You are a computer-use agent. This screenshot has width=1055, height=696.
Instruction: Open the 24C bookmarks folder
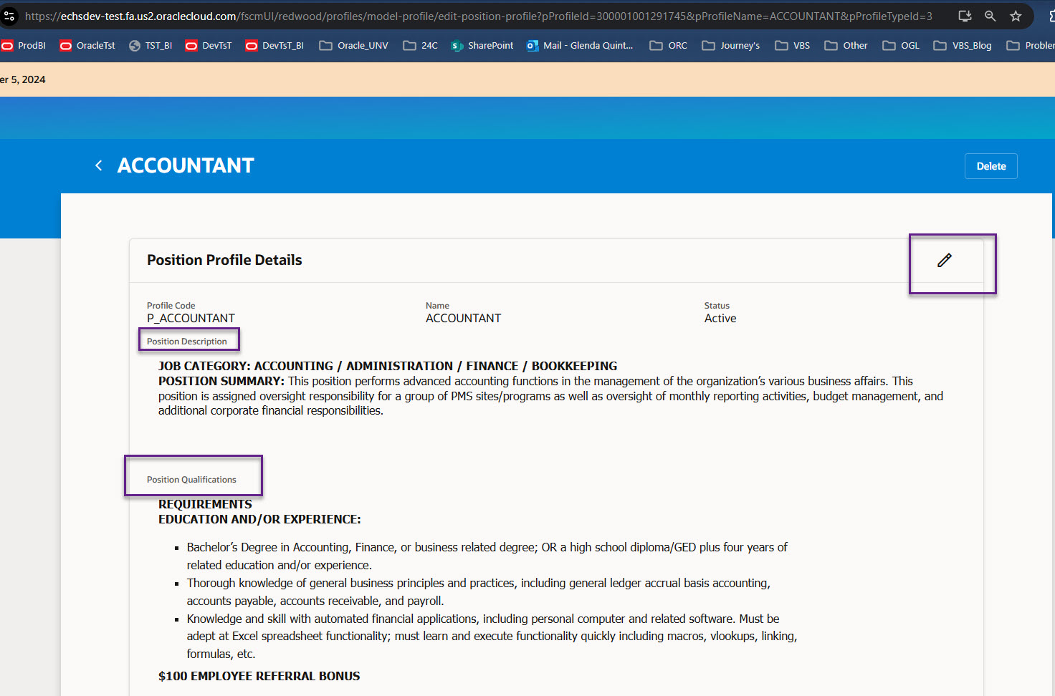(420, 45)
